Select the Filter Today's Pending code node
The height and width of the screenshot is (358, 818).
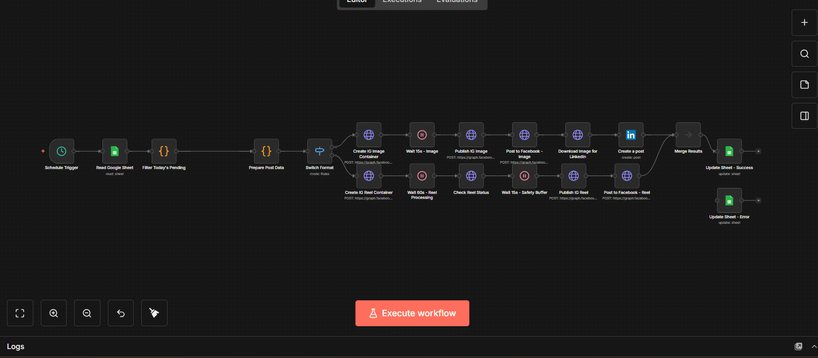(164, 151)
